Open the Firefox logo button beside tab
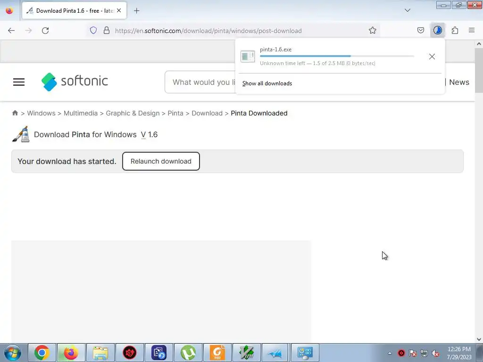 tap(9, 10)
